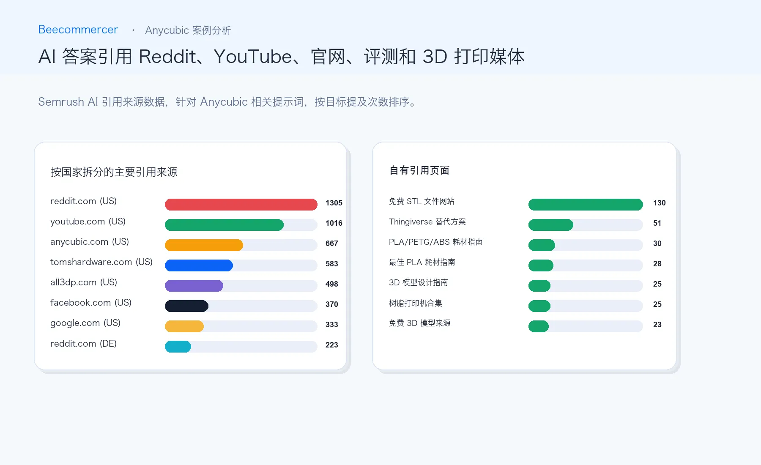The width and height of the screenshot is (761, 465).
Task: Click the Semrush AI 引用来源数据 description line
Action: coord(228,102)
